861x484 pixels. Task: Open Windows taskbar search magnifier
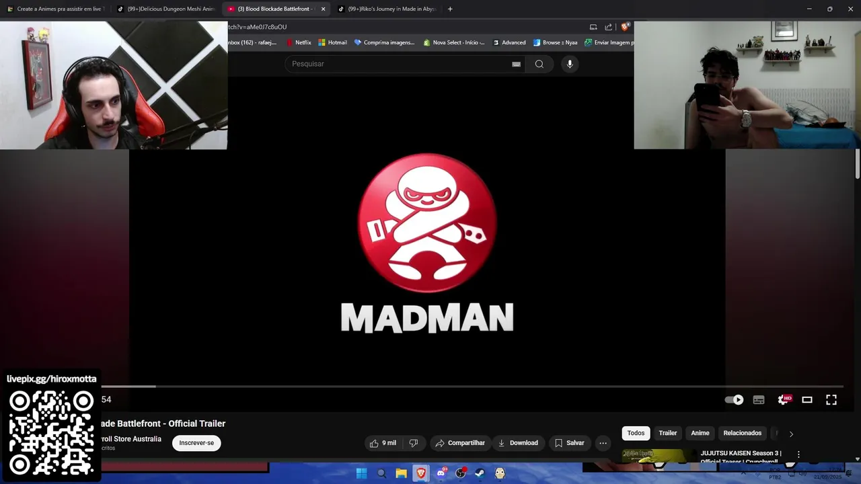381,473
